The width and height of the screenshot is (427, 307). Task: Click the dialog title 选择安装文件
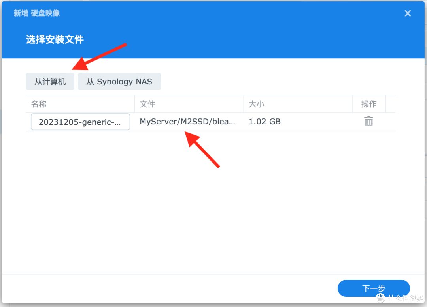[54, 39]
